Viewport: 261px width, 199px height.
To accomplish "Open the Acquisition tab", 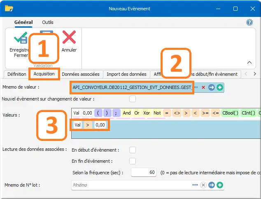I will pos(44,74).
